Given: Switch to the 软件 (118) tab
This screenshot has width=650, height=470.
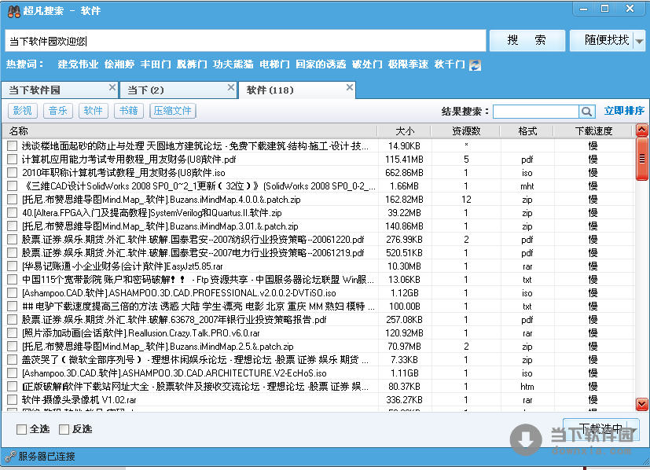Looking at the screenshot, I should 297,90.
